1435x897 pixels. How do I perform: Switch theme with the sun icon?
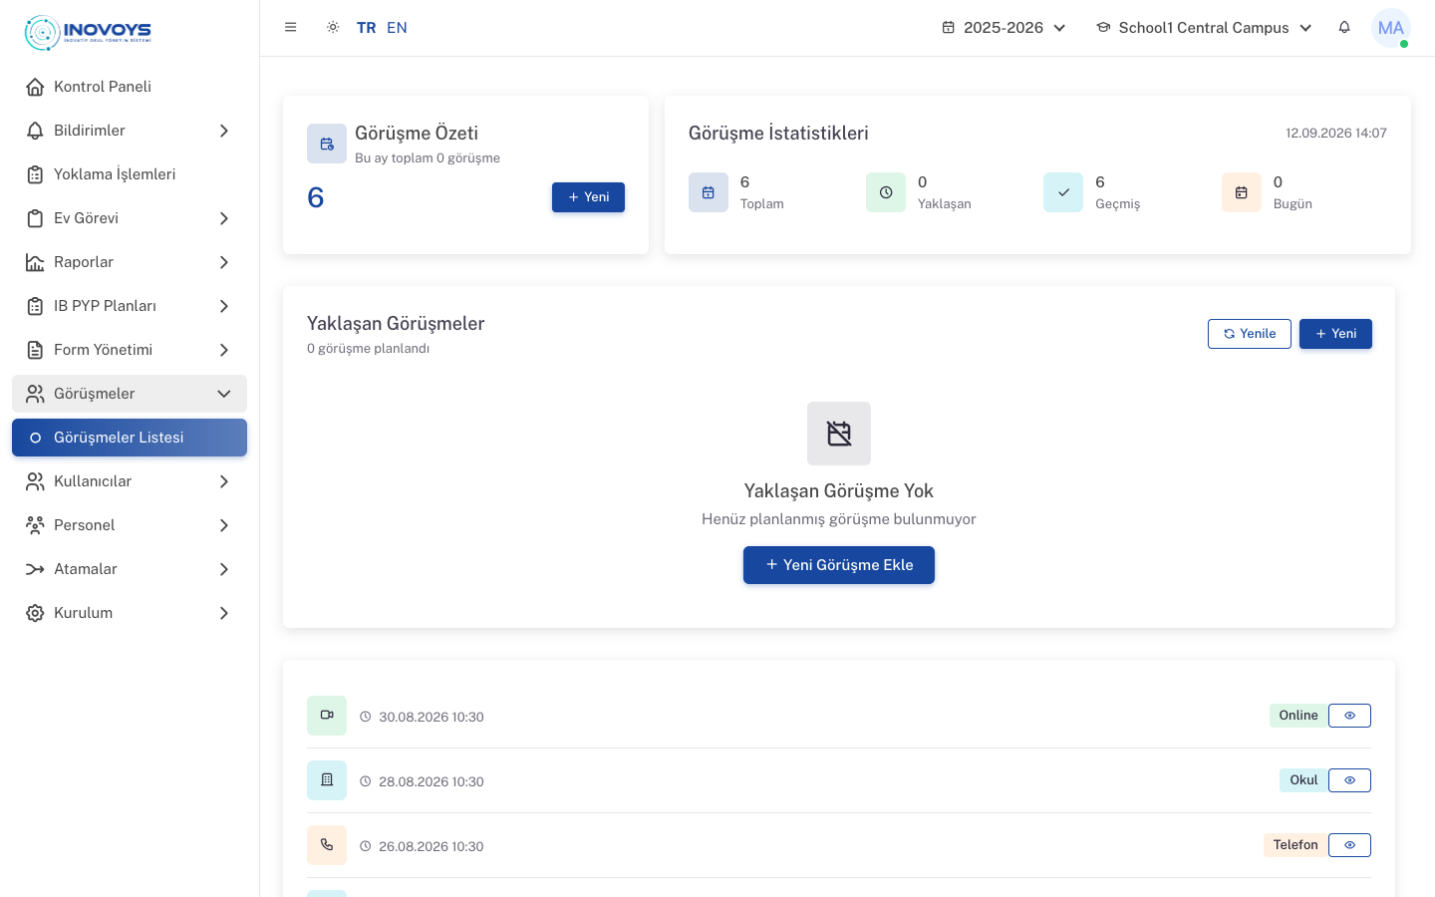click(333, 28)
